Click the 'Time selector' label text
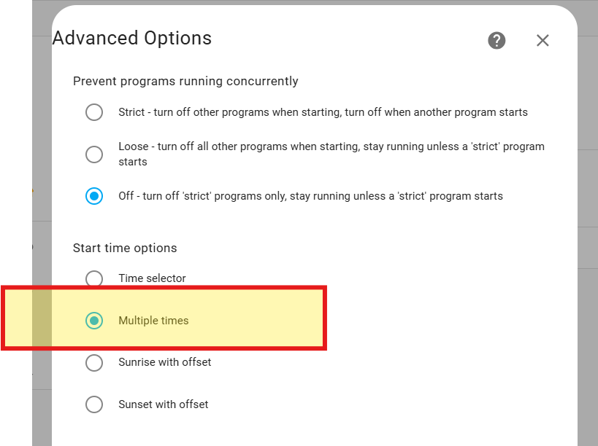The width and height of the screenshot is (598, 446). 152,278
